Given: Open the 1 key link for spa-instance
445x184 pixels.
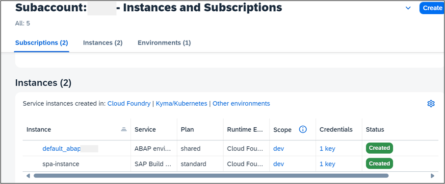Looking at the screenshot, I should tap(327, 164).
